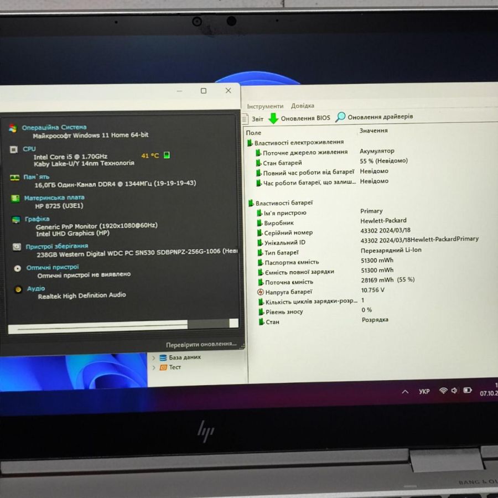Select the Серійний номер row
Viewport: 498px width, 498px height.
pyautogui.click(x=334, y=231)
